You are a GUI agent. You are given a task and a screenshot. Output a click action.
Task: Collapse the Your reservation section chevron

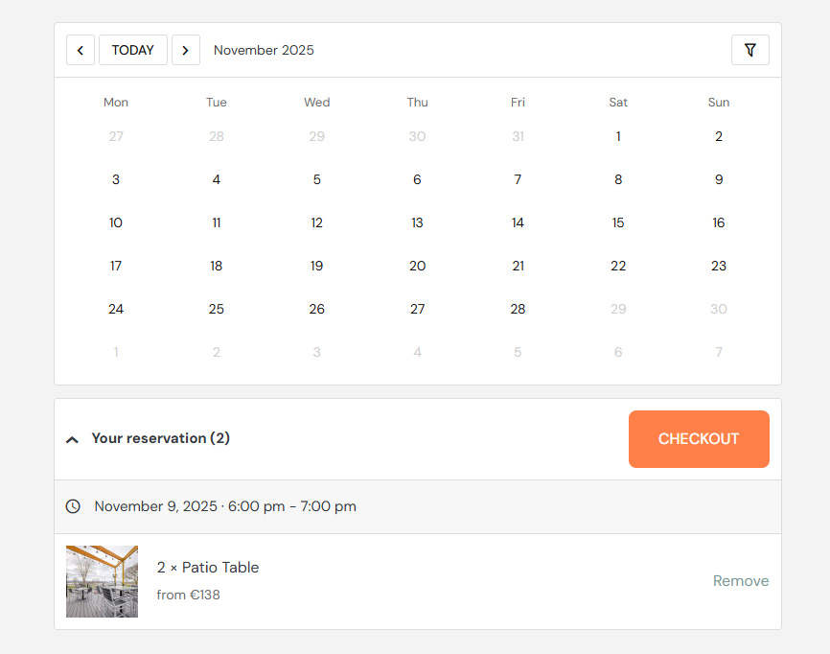[72, 438]
